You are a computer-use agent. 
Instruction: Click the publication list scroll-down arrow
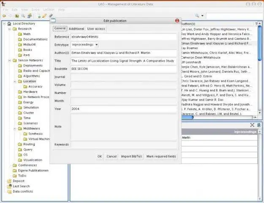(x=259, y=113)
